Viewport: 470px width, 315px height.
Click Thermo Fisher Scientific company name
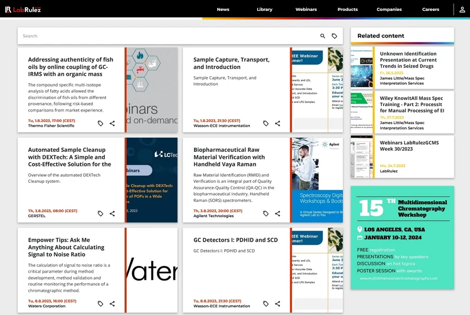(51, 126)
